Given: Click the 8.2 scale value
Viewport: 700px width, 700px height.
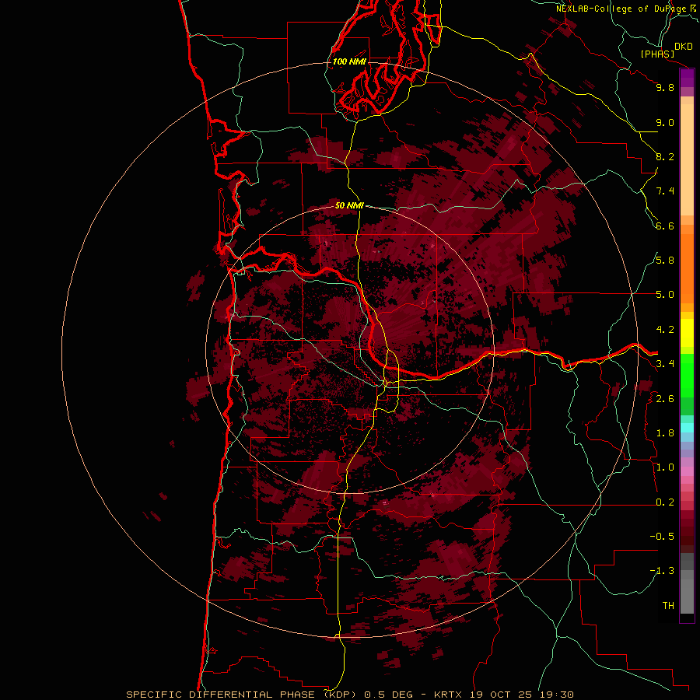Looking at the screenshot, I should tap(665, 156).
